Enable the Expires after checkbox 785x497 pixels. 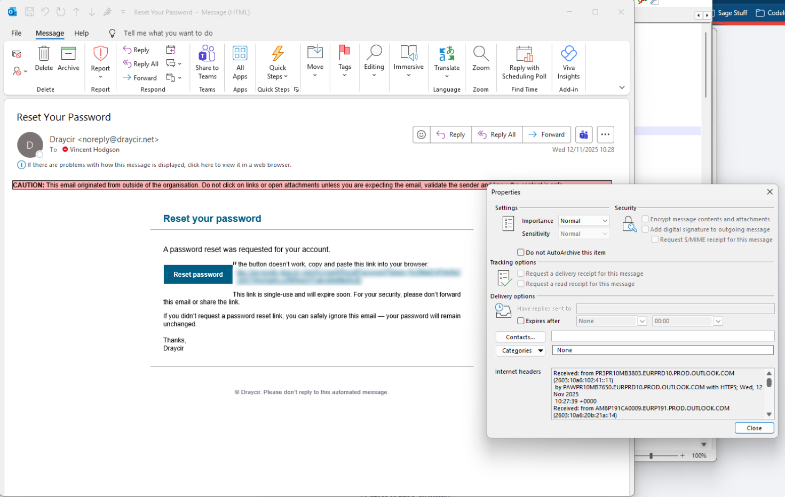(x=520, y=321)
